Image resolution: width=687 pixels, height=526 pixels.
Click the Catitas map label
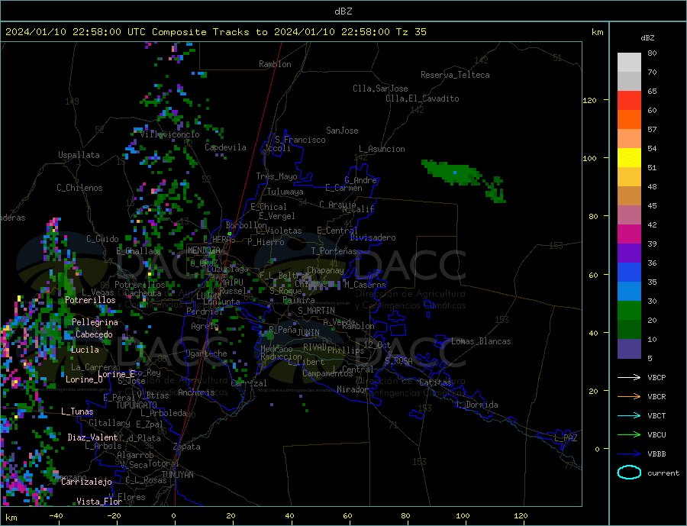pyautogui.click(x=435, y=382)
